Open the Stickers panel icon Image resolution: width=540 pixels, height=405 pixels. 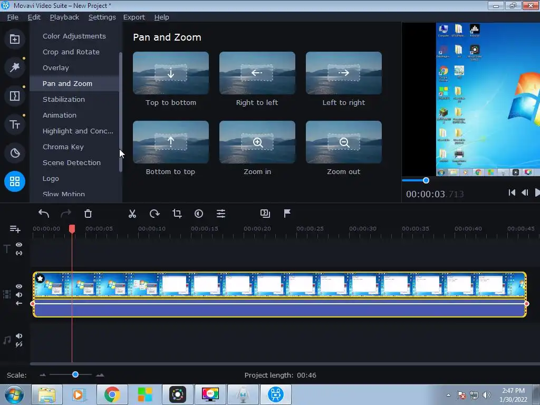pyautogui.click(x=14, y=153)
